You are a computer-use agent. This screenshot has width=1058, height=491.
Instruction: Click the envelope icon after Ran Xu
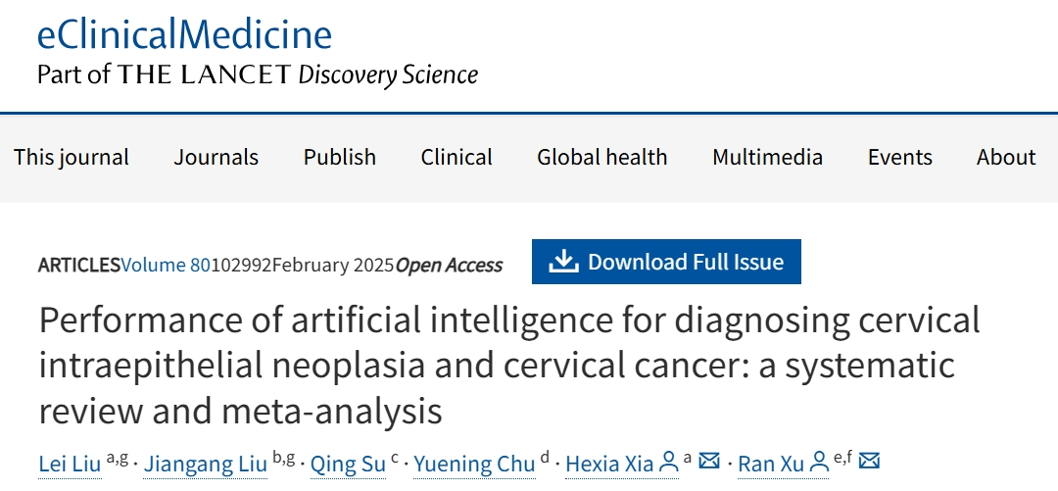(869, 462)
